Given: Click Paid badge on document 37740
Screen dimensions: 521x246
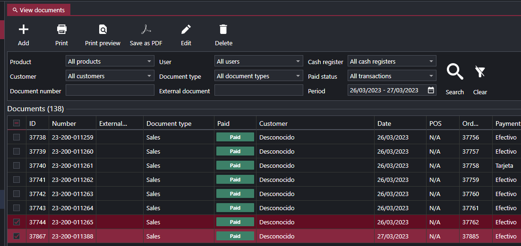Looking at the screenshot, I should point(235,166).
